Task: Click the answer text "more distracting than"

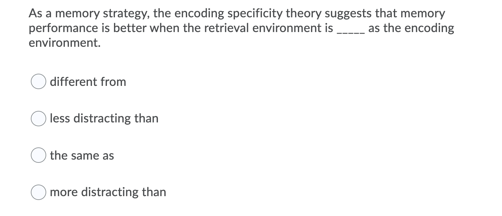Action: tap(108, 192)
